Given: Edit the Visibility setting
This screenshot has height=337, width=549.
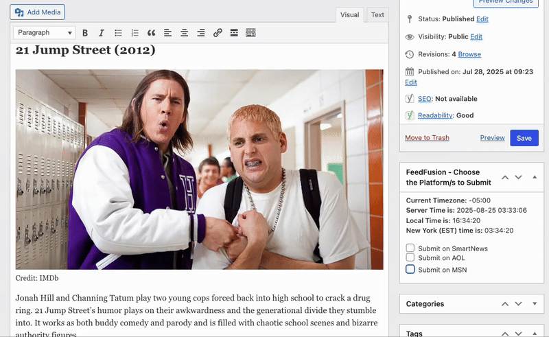Looking at the screenshot, I should tap(476, 36).
